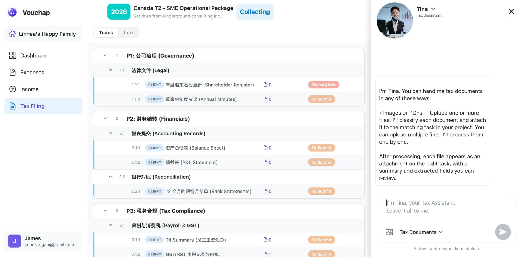Collapse the P3 Tax Compliance section
This screenshot has height=257, width=523.
105,211
